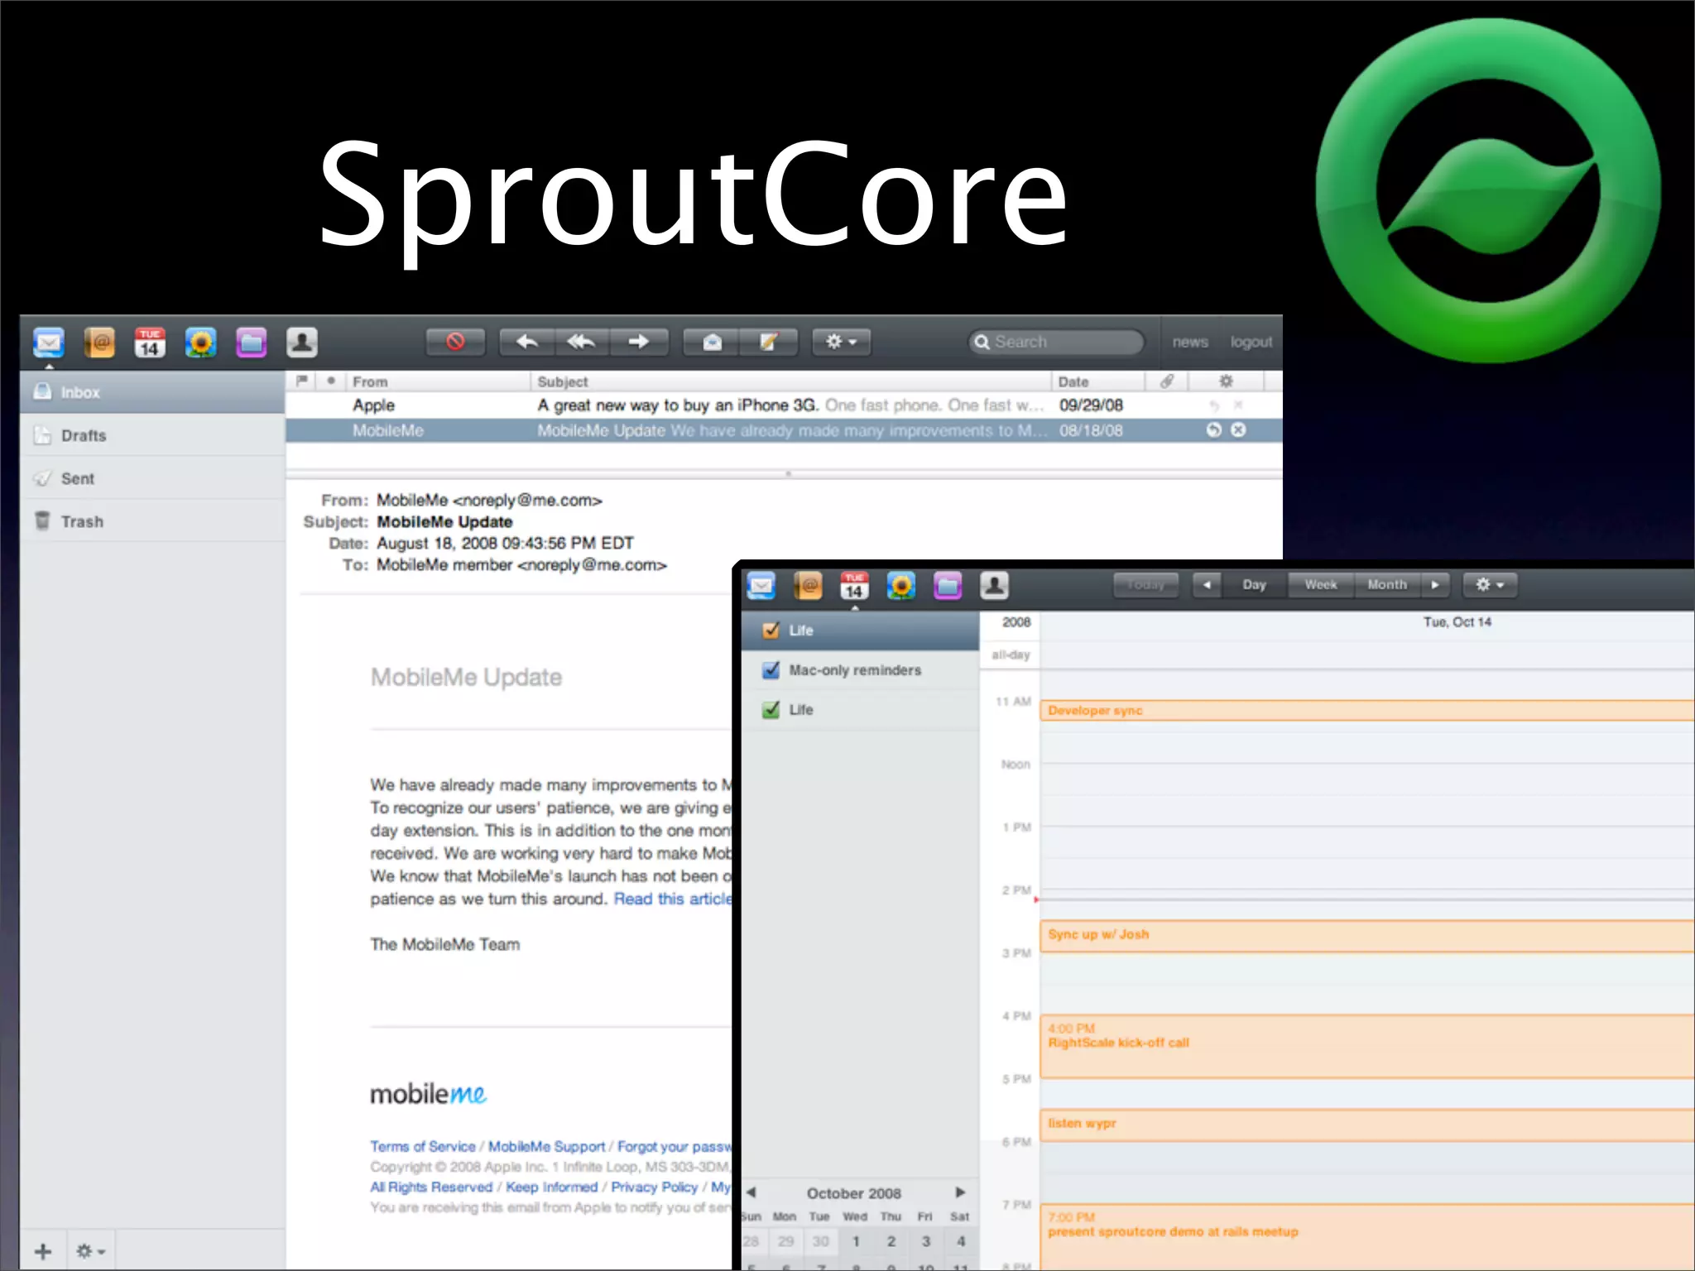Sort by flag column header
Screen dimensions: 1695x1271
coord(302,381)
